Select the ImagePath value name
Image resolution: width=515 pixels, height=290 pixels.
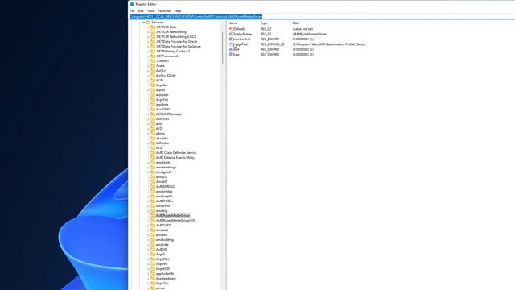click(241, 44)
